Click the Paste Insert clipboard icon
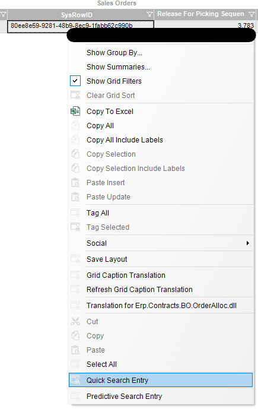The image size is (258, 409). (x=75, y=183)
